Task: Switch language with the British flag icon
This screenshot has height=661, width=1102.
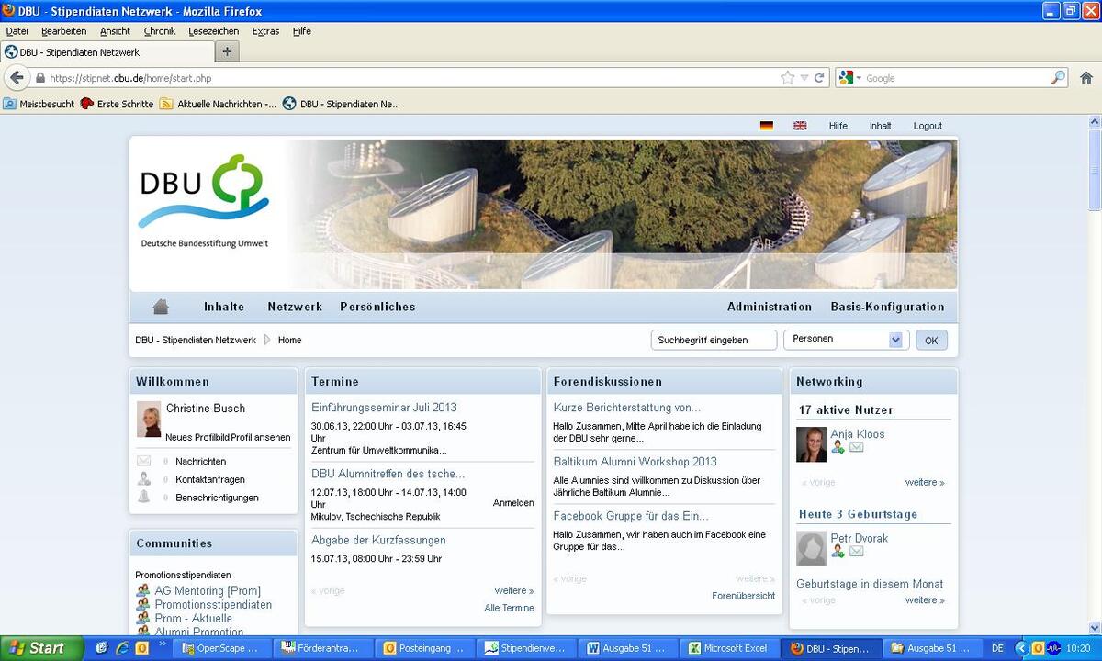Action: pyautogui.click(x=800, y=126)
